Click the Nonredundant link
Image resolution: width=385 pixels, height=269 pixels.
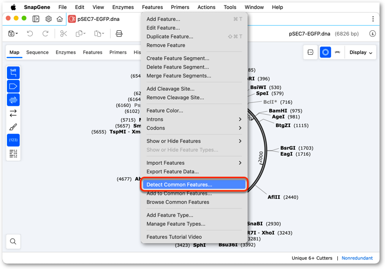tap(357, 258)
